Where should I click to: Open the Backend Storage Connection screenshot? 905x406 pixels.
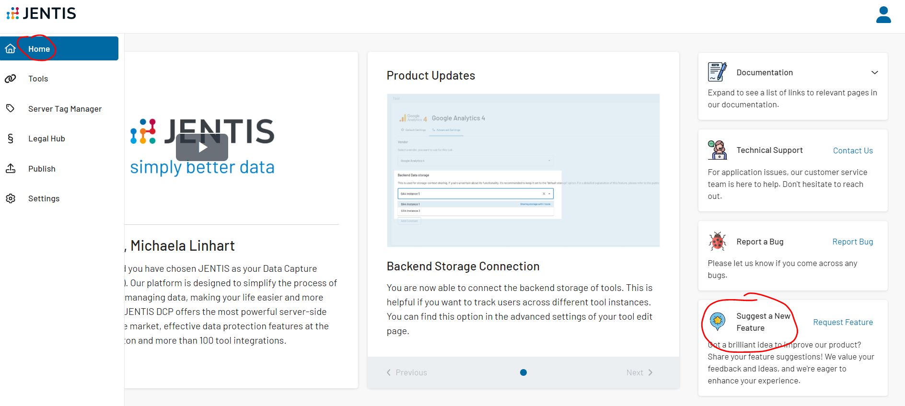click(523, 170)
